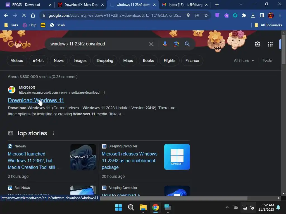Filter results by Maps

click(x=128, y=60)
